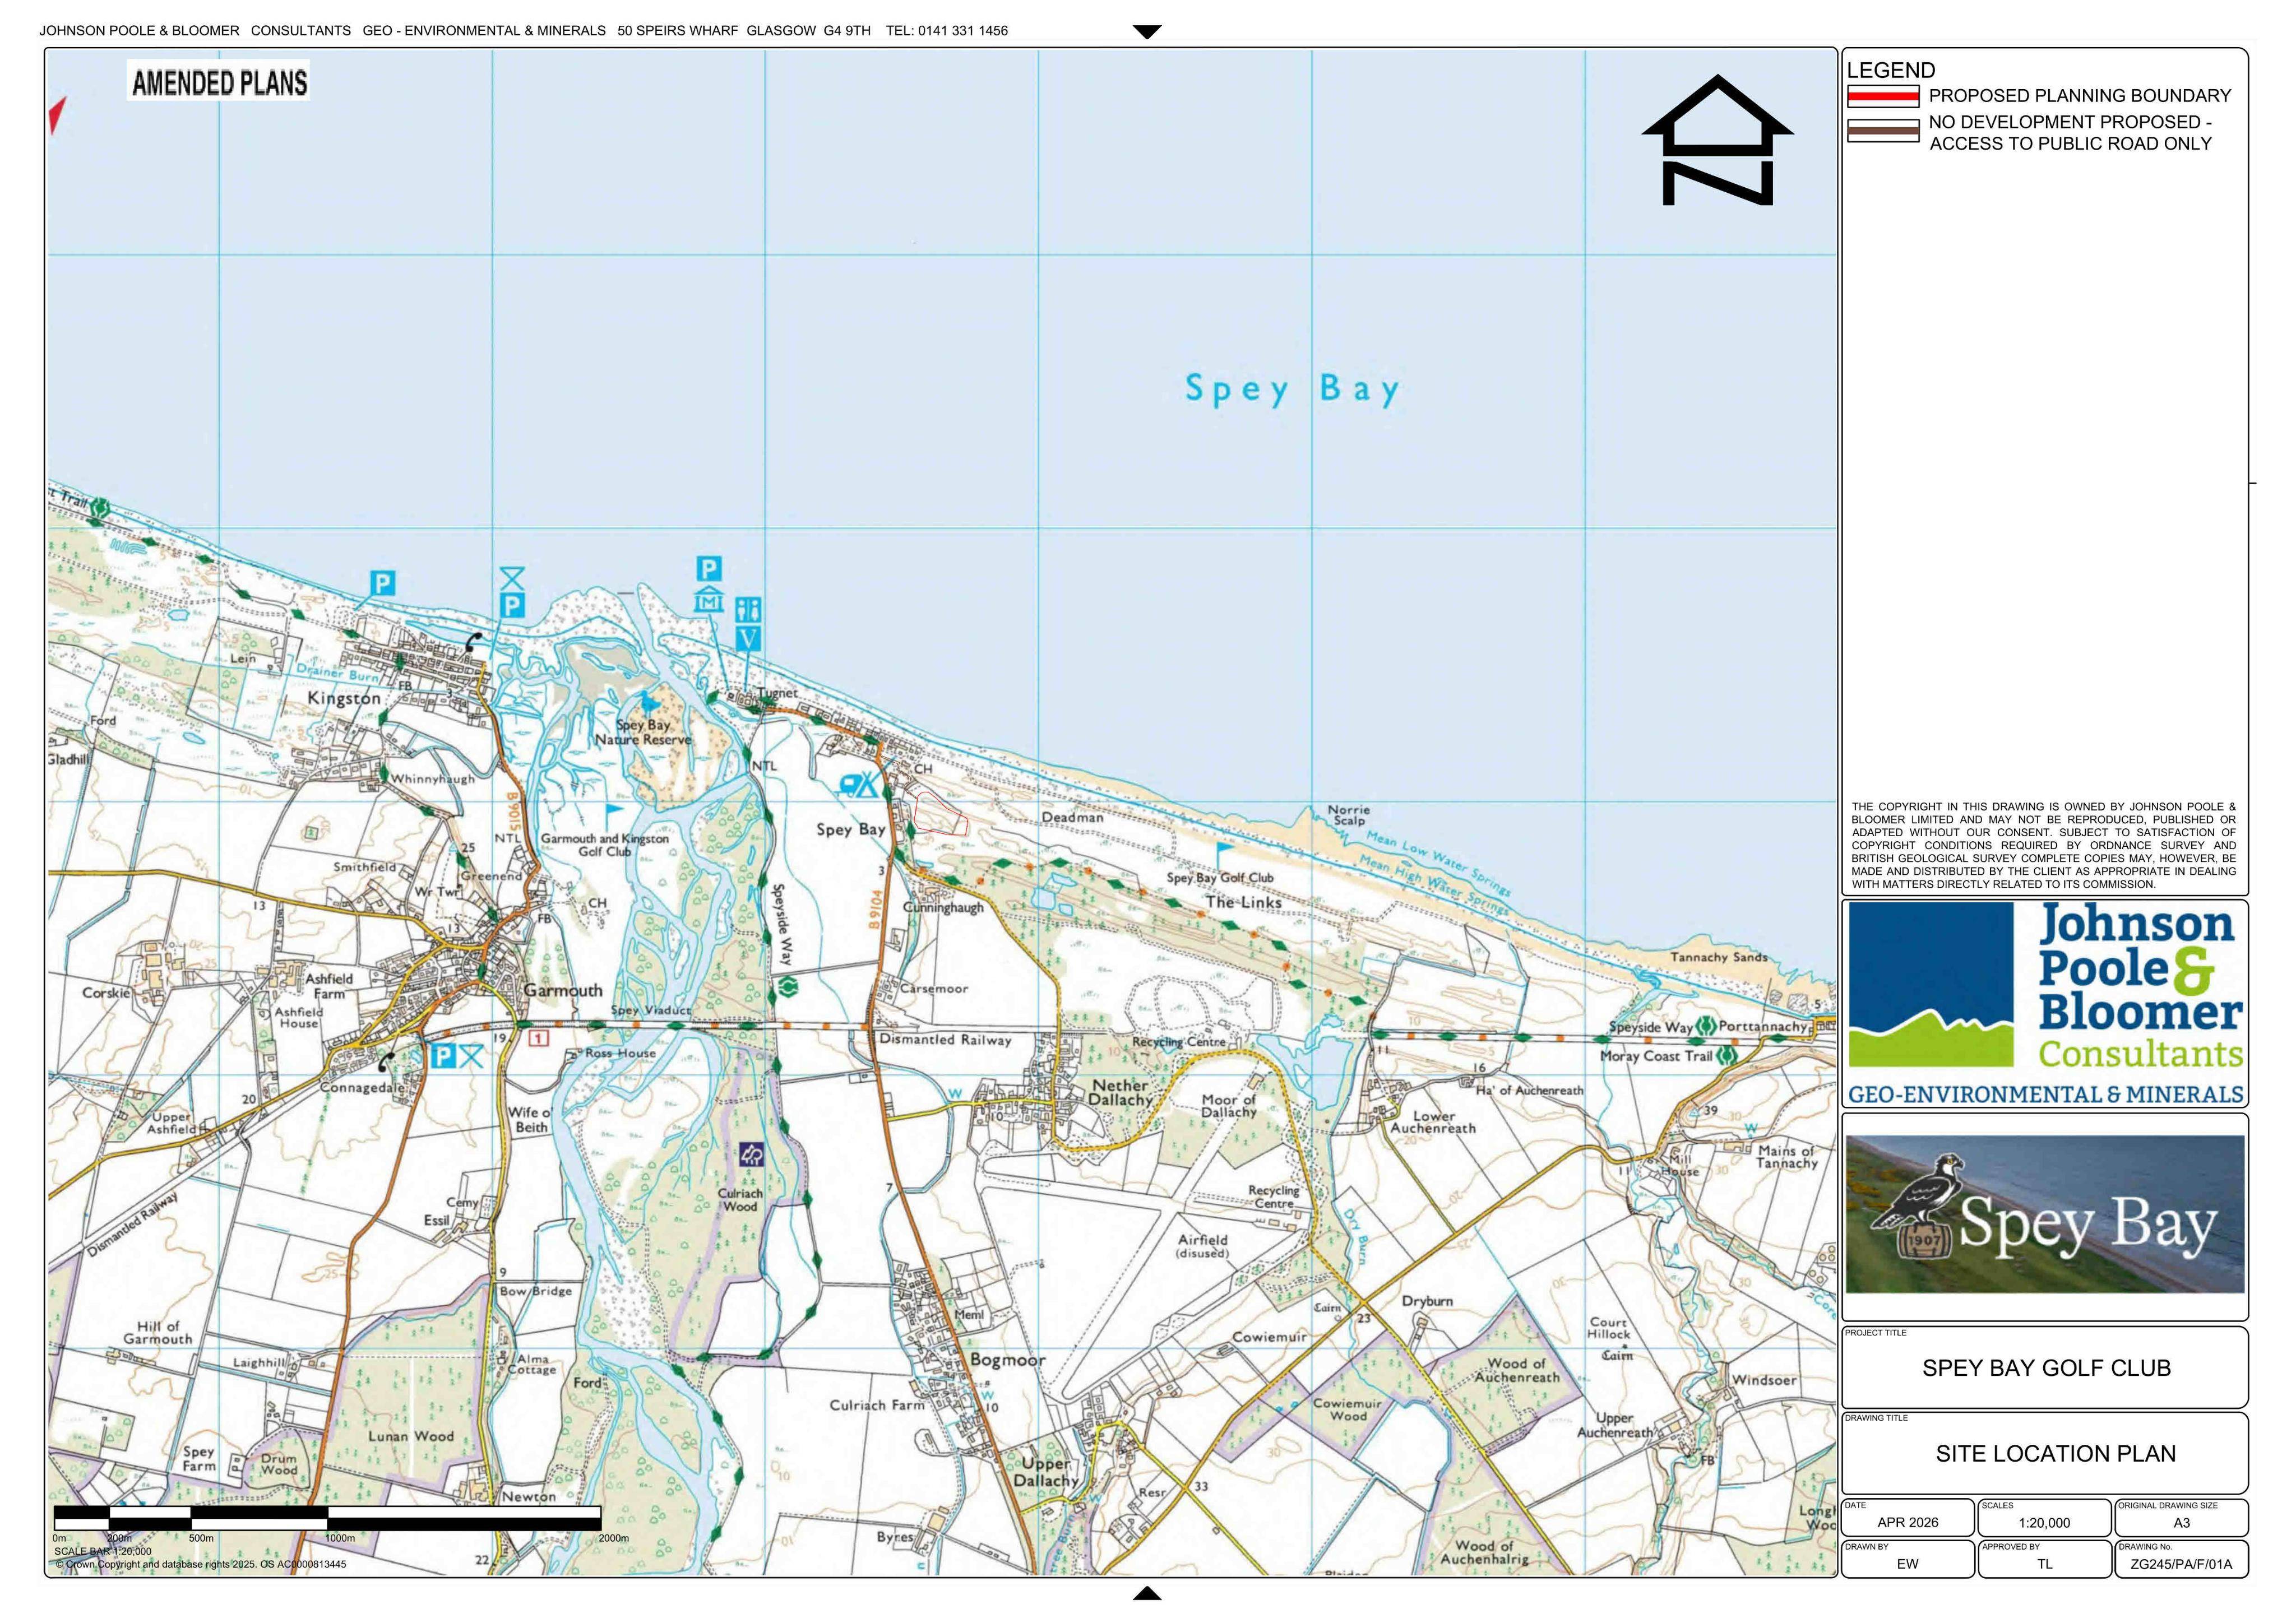This screenshot has height=1623, width=2296.
Task: Select the parking icon above the museum icon
Action: (709, 569)
